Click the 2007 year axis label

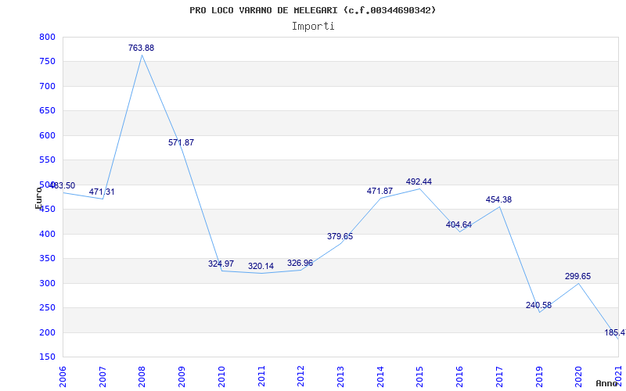[103, 377]
